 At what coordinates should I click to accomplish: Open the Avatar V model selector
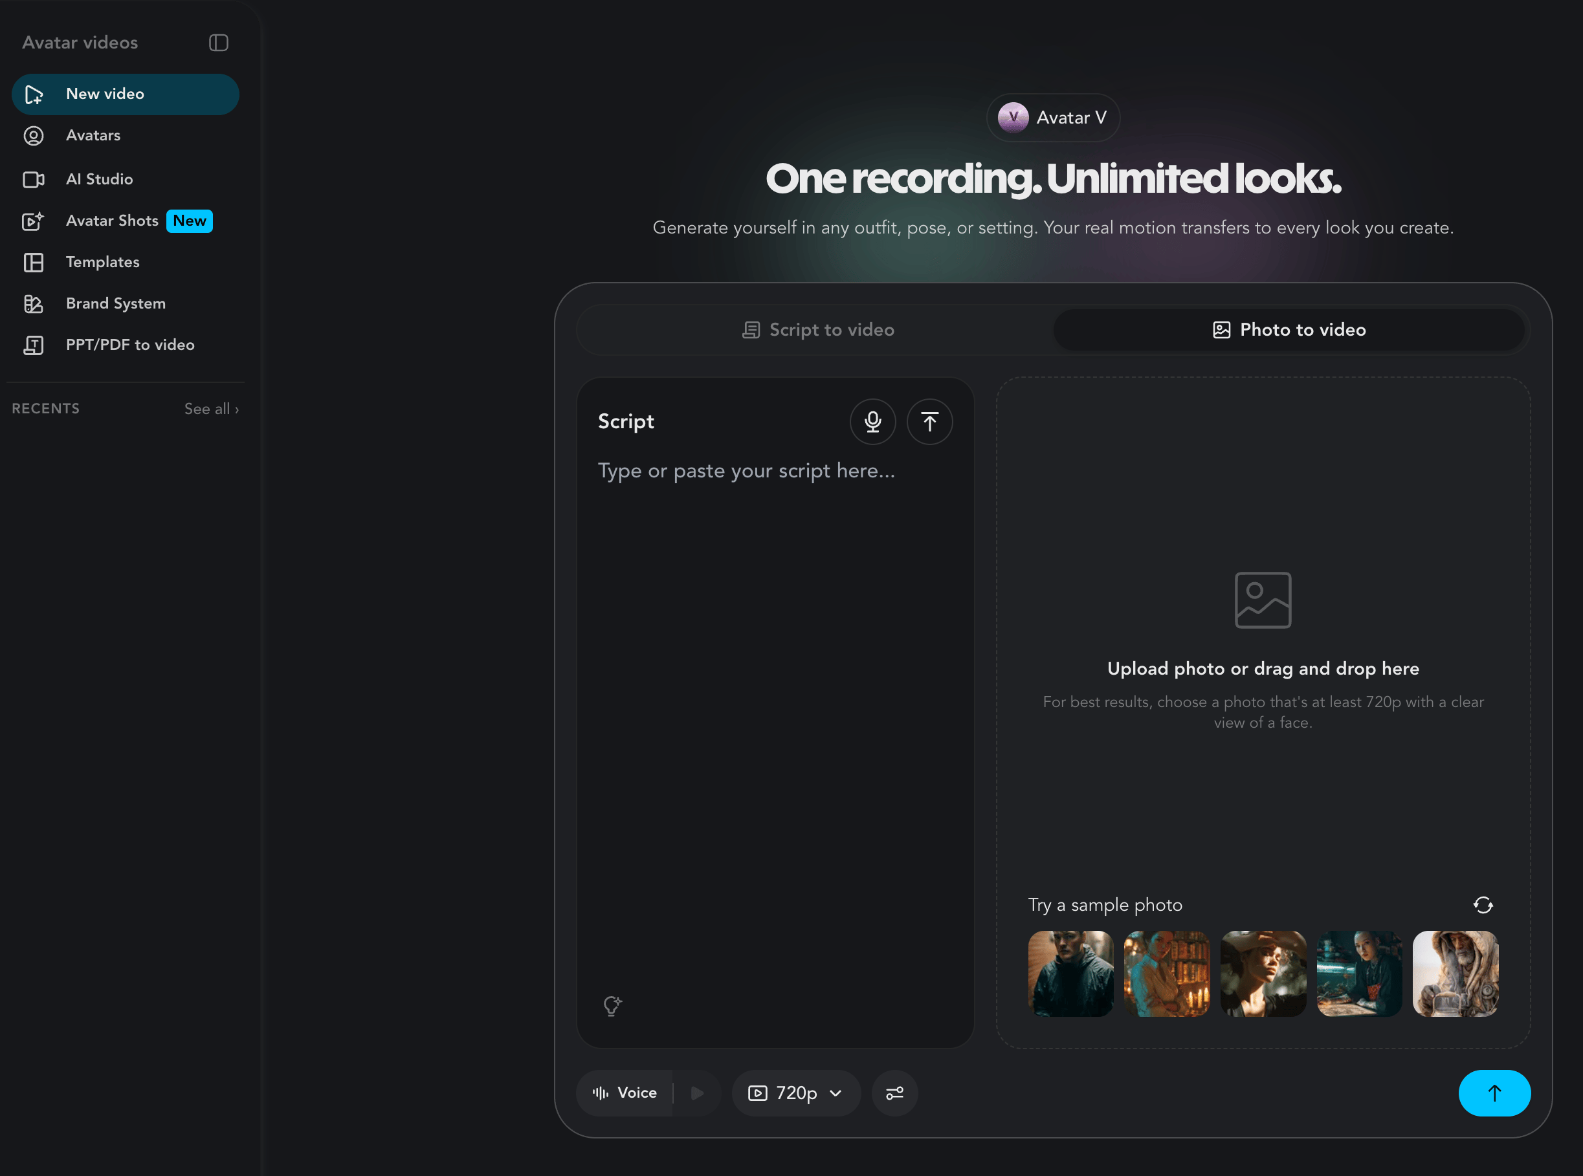pyautogui.click(x=1052, y=118)
